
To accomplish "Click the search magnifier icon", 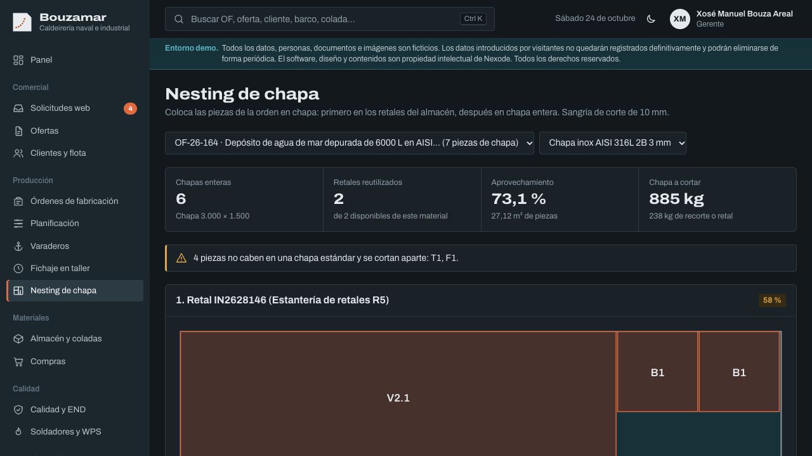I will 179,19.
